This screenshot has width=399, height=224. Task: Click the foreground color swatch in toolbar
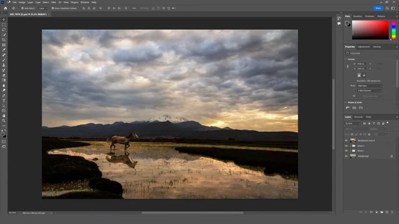pyautogui.click(x=2, y=134)
